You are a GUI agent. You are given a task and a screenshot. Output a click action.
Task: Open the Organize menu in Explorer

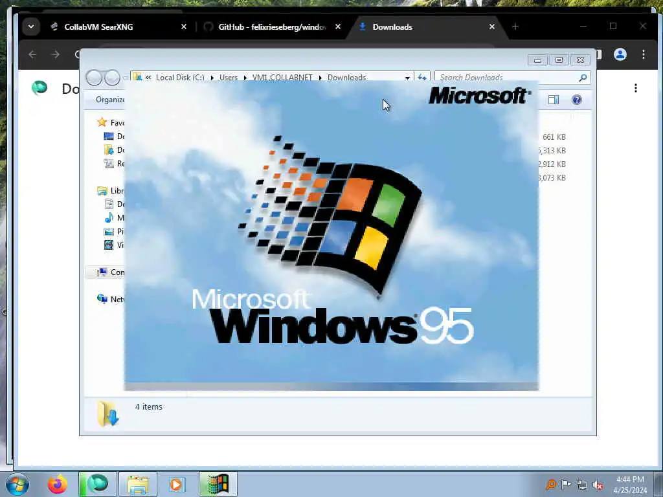tap(110, 100)
